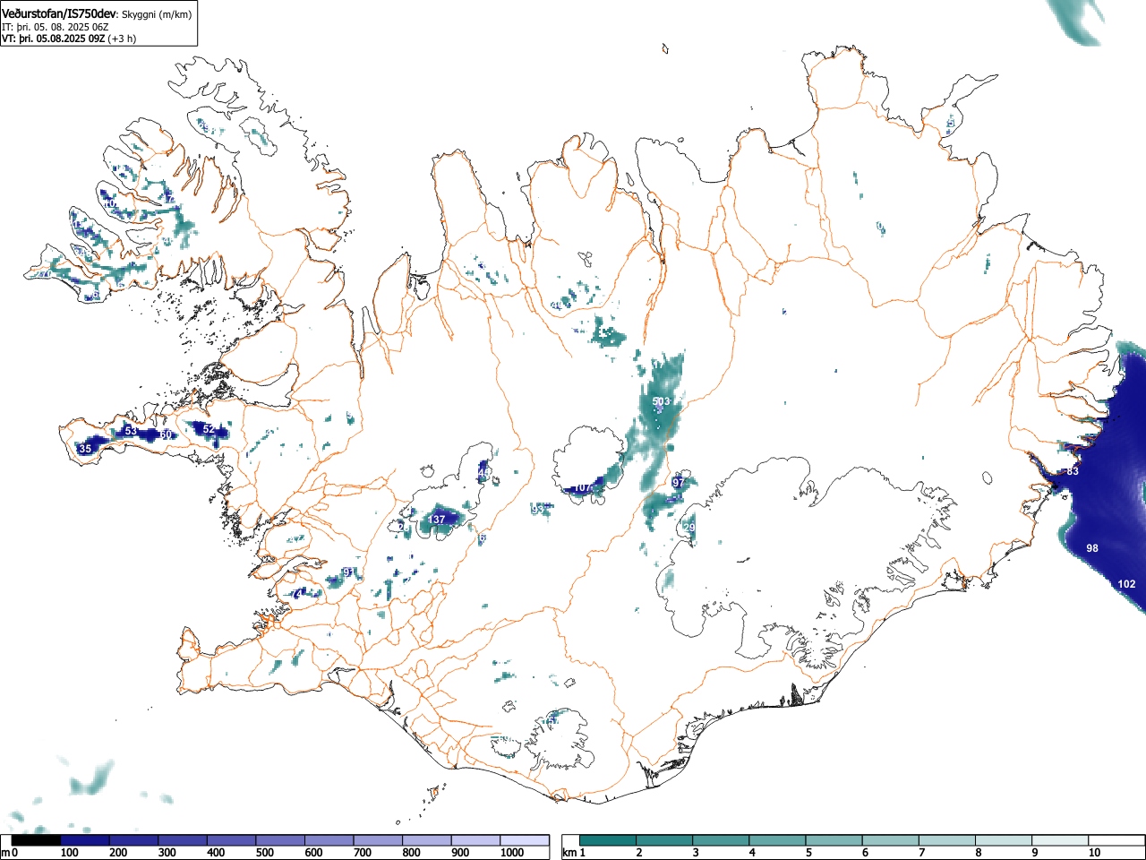Click the (+3 h) forecast offset text

122,39
